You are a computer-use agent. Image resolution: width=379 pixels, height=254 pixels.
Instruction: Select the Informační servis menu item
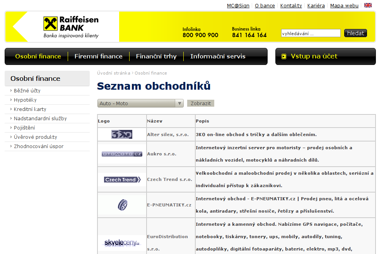(x=218, y=56)
